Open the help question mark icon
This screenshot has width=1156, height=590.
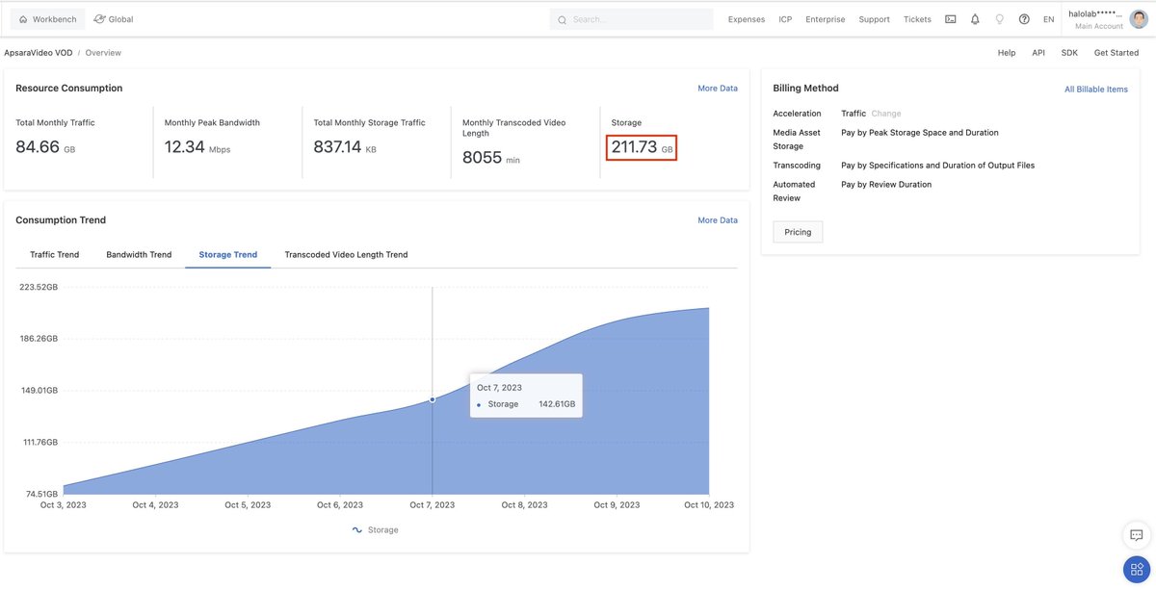coord(1024,19)
